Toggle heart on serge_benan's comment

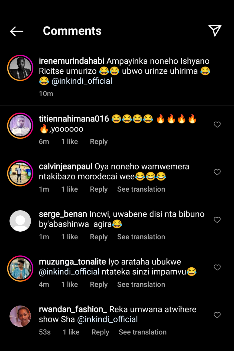click(217, 220)
